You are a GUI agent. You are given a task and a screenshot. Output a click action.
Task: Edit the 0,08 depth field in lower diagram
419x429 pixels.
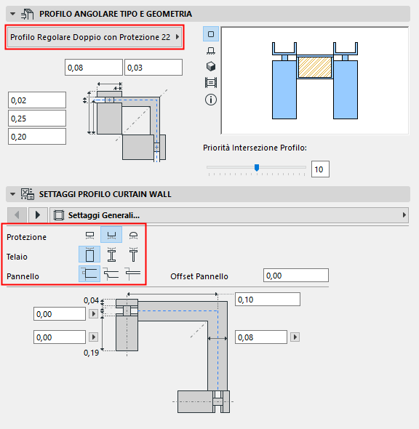pos(261,337)
